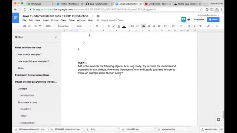Click the address bar URL
This screenshot has width=237, height=133.
(x=100, y=10)
